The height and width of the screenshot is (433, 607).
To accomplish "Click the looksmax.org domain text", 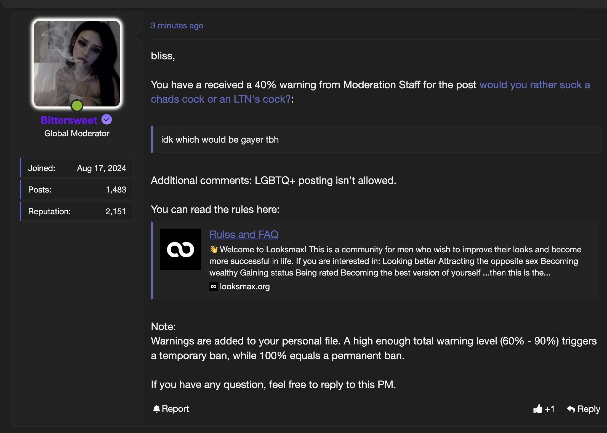I will click(245, 287).
